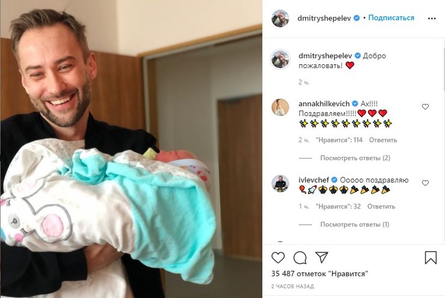Open ivlevchef's profile picture
Image resolution: width=445 pixels, height=298 pixels.
(x=280, y=184)
